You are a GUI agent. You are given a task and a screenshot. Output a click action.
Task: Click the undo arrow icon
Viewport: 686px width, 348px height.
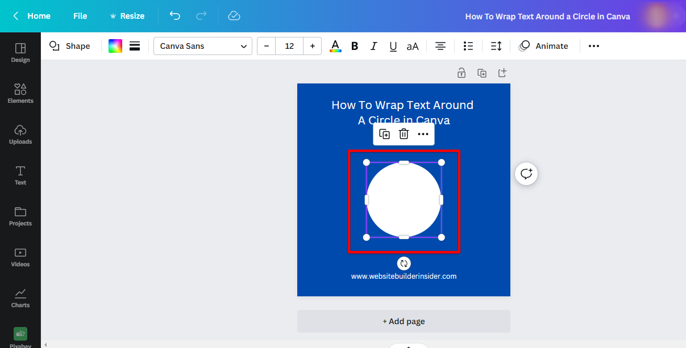pyautogui.click(x=175, y=16)
